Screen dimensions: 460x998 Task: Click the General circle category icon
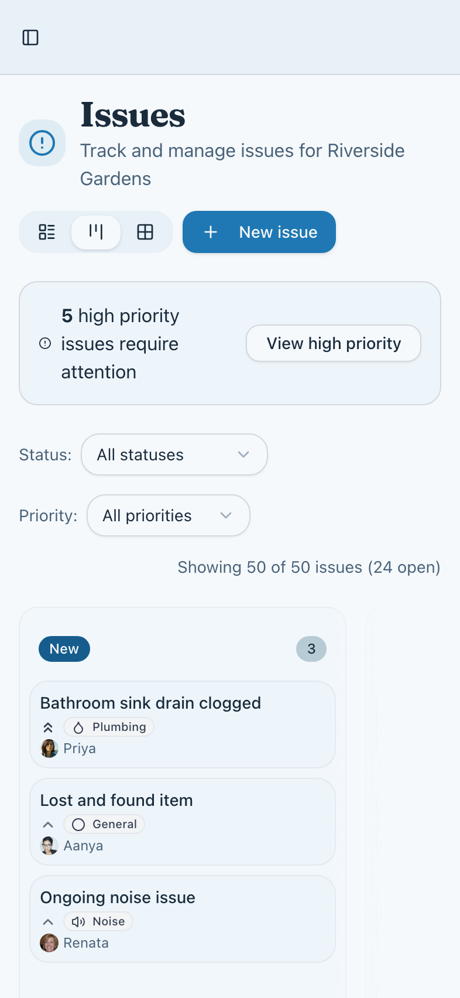pyautogui.click(x=78, y=824)
